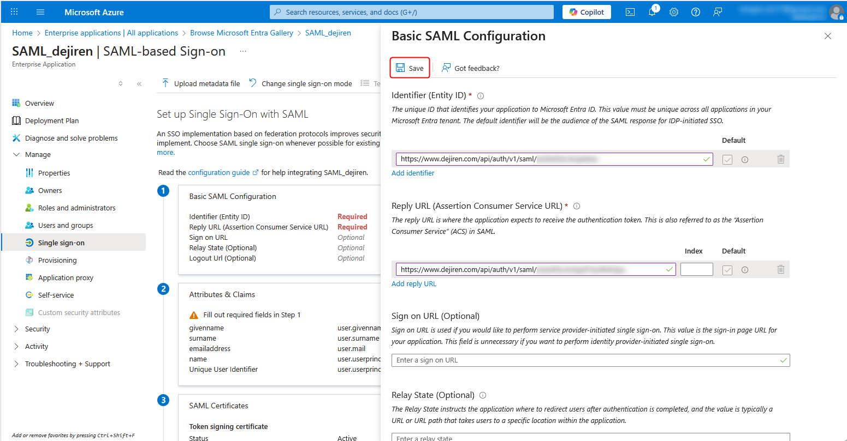This screenshot has height=441, width=847.
Task: Open portal settings gear
Action: coord(674,12)
